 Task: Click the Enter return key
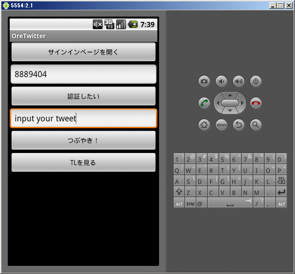[281, 192]
